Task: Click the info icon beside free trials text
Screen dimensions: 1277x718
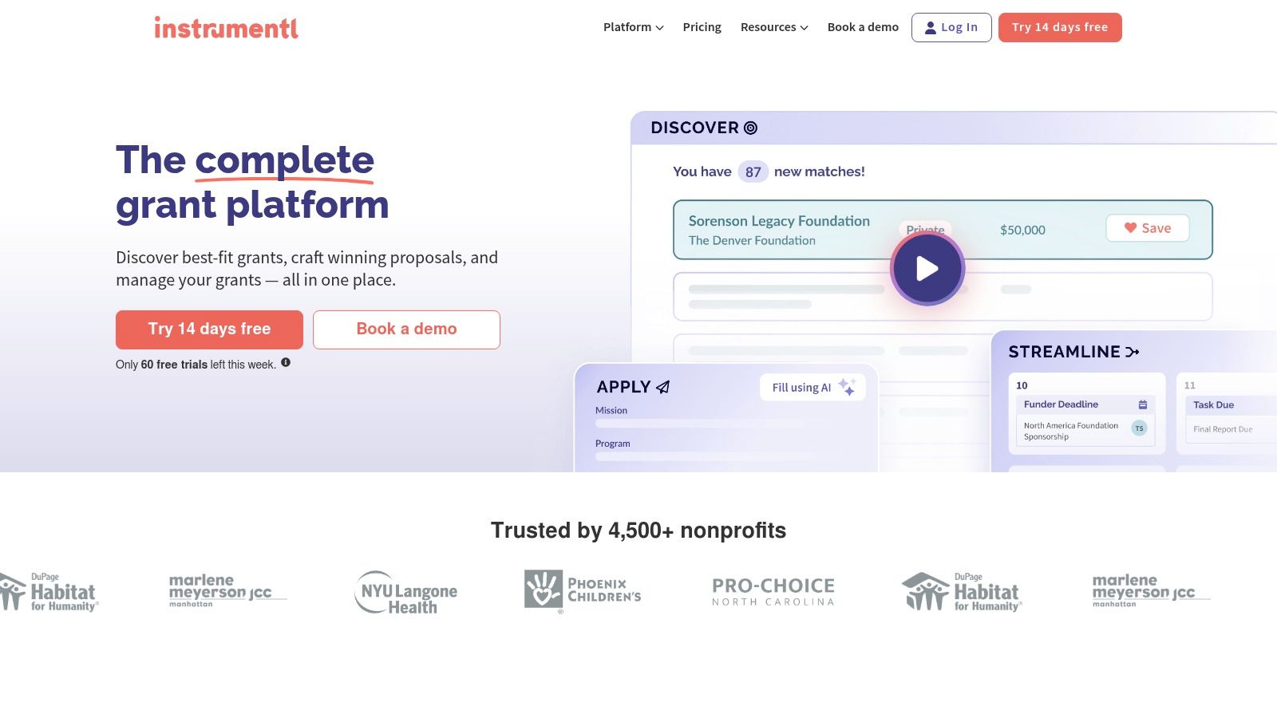Action: [286, 362]
